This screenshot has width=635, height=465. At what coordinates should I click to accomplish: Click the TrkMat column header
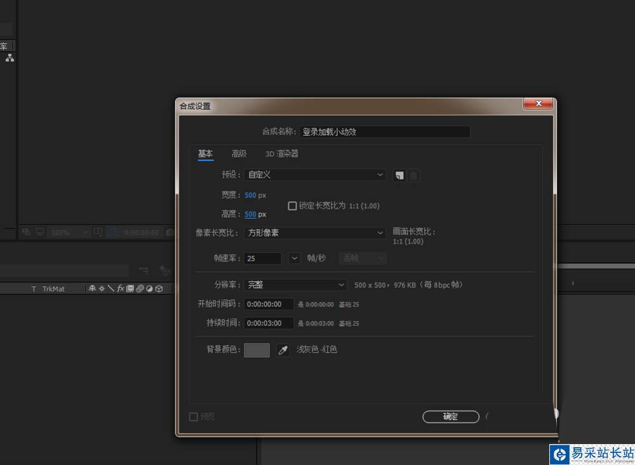coord(53,289)
